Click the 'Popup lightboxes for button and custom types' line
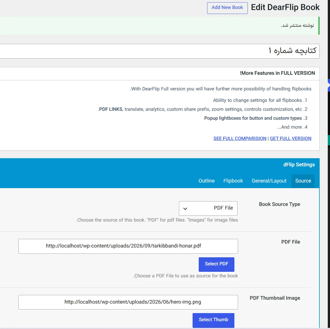330x329 pixels. [253, 118]
